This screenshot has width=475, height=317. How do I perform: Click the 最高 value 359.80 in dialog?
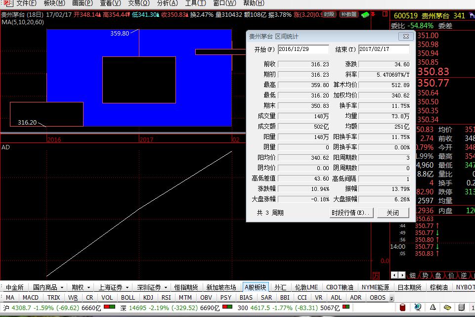[303, 85]
